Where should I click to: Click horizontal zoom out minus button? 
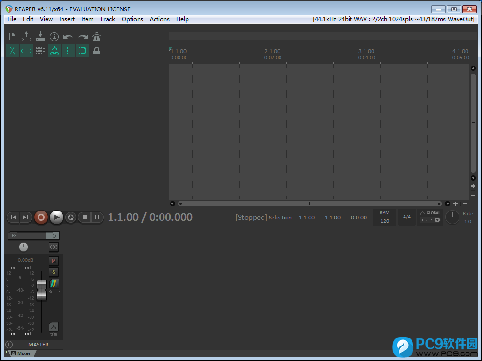(465, 203)
